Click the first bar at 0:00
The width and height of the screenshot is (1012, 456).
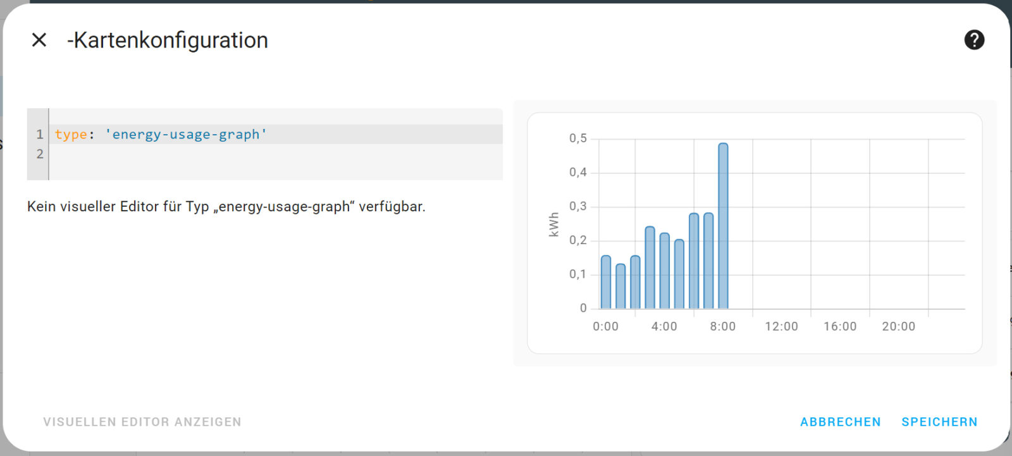(606, 283)
